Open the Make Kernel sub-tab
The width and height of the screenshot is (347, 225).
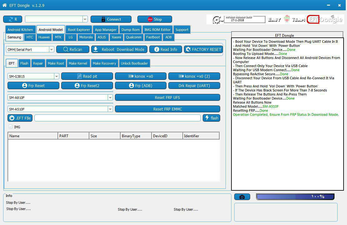[78, 63]
